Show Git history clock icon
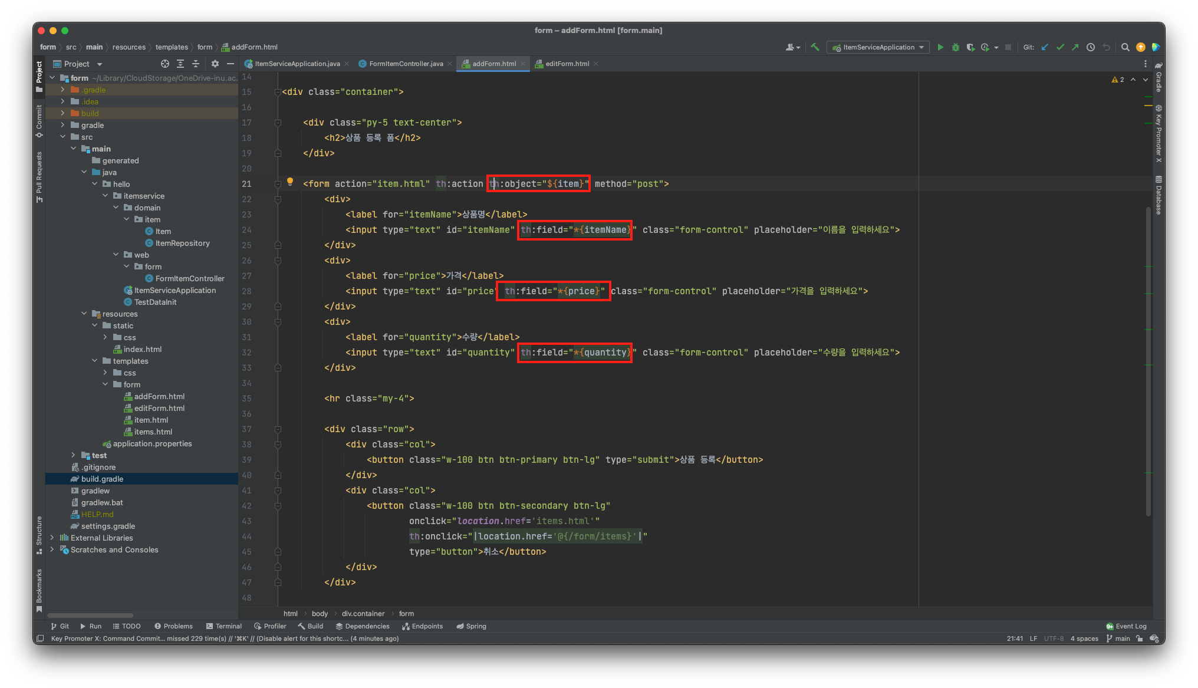 click(x=1091, y=47)
